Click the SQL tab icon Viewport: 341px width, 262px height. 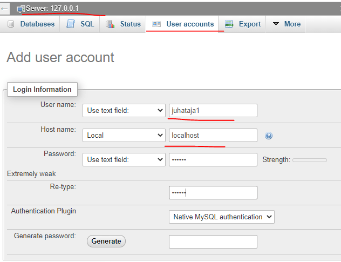point(71,24)
